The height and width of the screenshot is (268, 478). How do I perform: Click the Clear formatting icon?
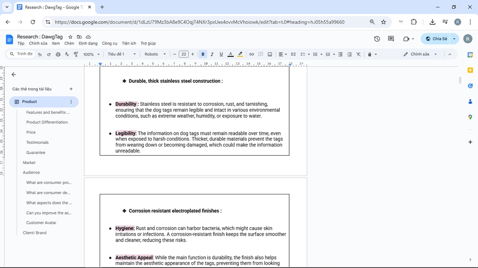pos(358,54)
